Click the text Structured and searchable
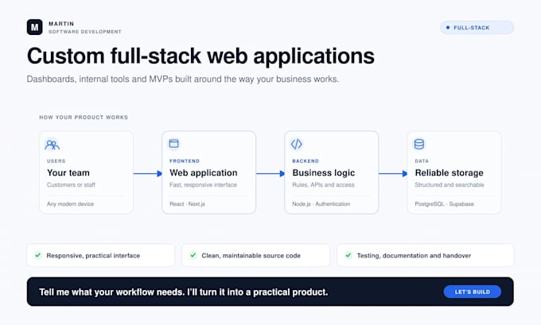Screen dimensions: 541x325 click(450, 184)
